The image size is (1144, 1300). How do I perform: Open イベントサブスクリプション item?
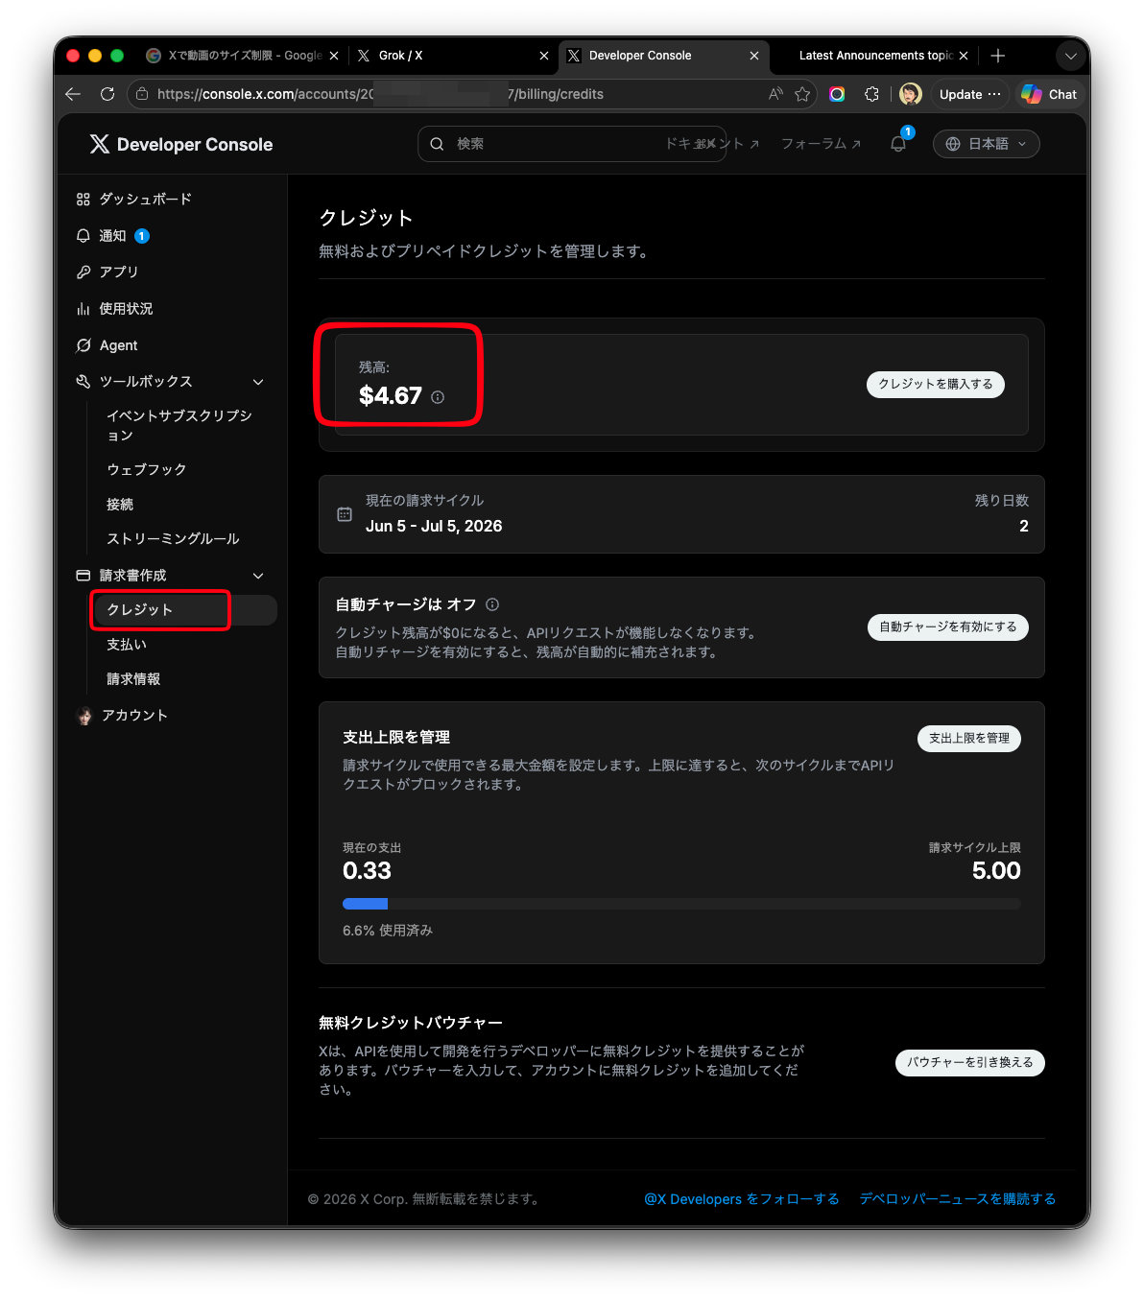tap(179, 425)
